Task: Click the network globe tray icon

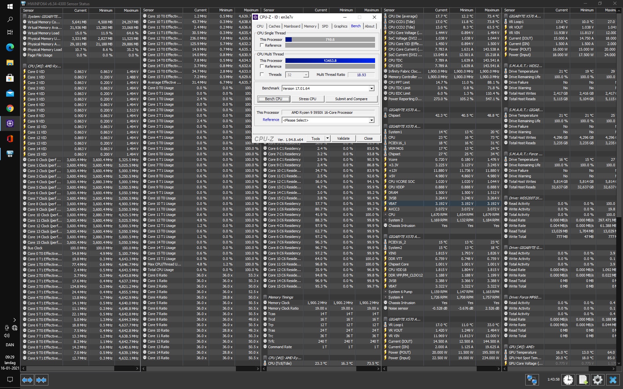Action: (x=15, y=327)
